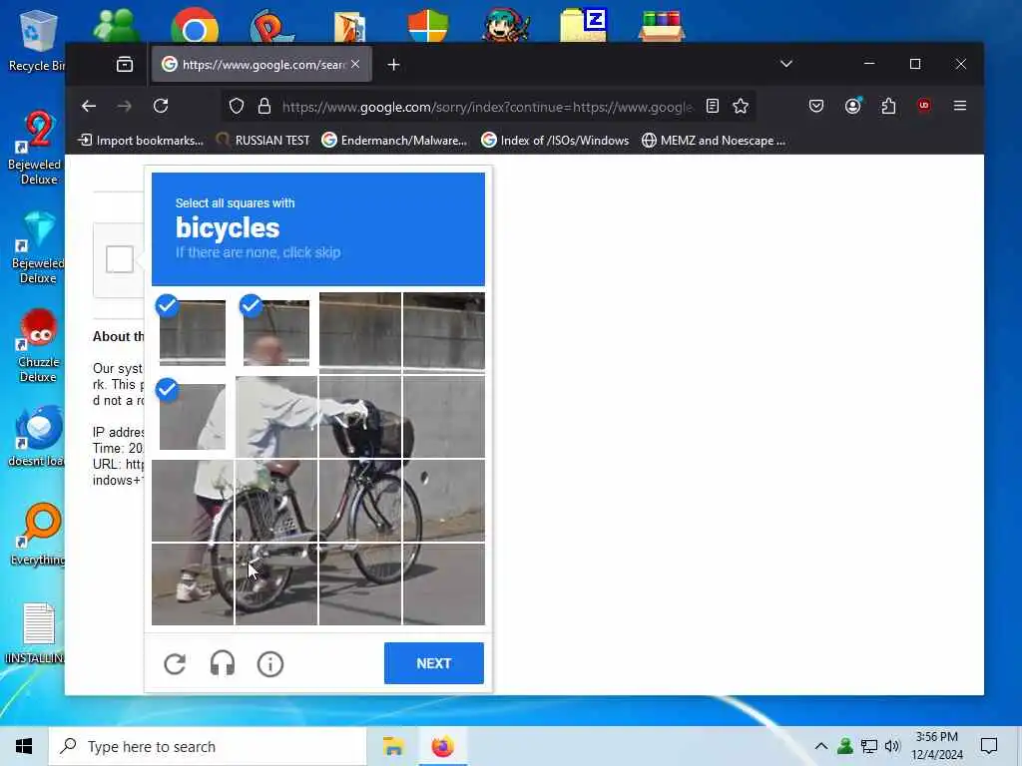This screenshot has width=1022, height=766.
Task: Open the Windows Start button
Action: 24,746
